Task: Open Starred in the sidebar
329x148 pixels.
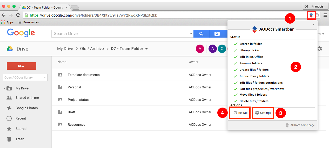Action: [21, 129]
